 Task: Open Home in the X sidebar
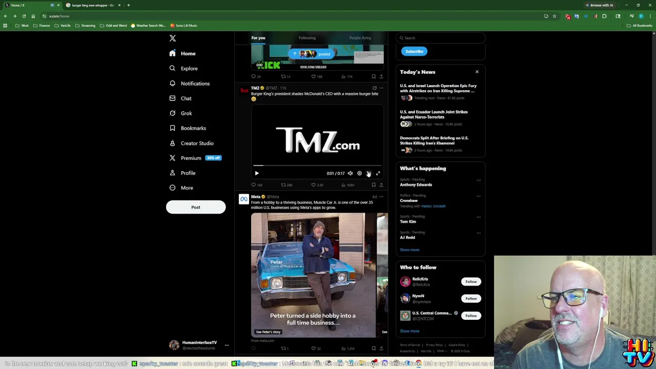[182, 53]
